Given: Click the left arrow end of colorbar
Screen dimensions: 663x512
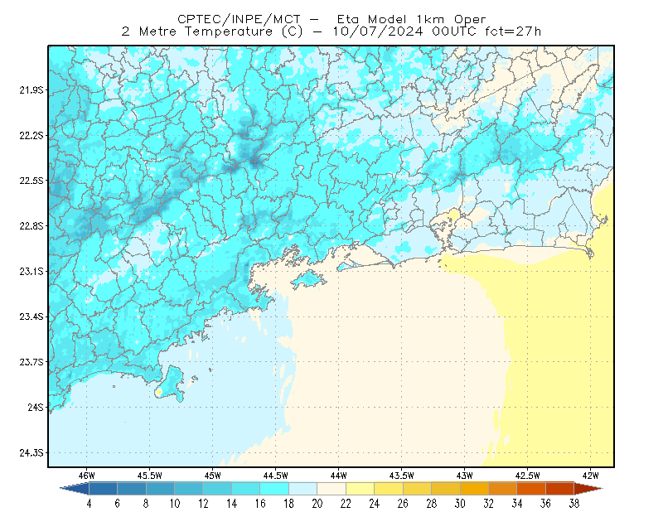Looking at the screenshot, I should (x=75, y=489).
